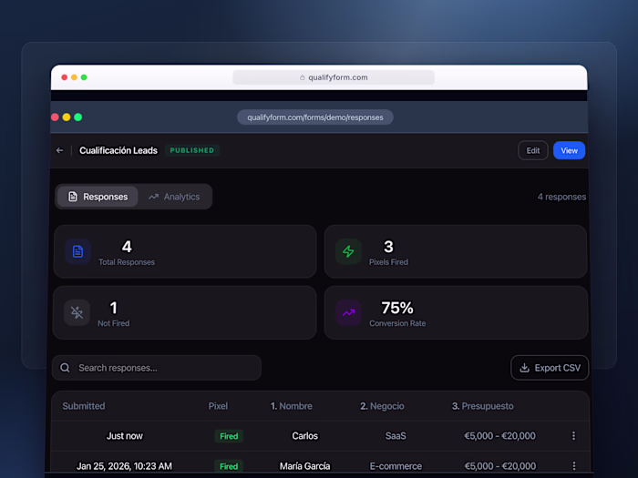This screenshot has height=478, width=638.
Task: Click the Carlos name cell
Action: [304, 436]
